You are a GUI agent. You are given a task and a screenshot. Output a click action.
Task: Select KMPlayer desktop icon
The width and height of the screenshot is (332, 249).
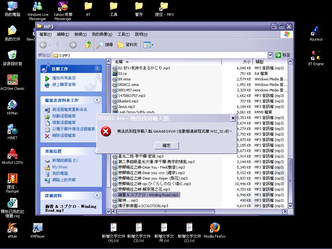(38, 231)
